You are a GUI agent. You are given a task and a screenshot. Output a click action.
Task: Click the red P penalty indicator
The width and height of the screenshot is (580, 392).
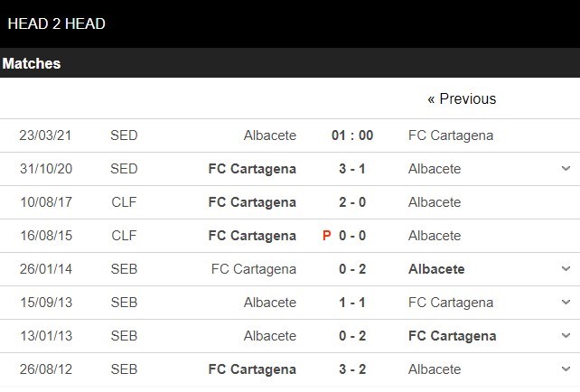click(x=327, y=236)
